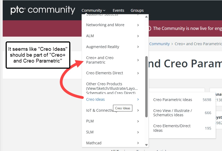Expand the Networking and More chevron
The height and width of the screenshot is (151, 222).
[x=138, y=25]
